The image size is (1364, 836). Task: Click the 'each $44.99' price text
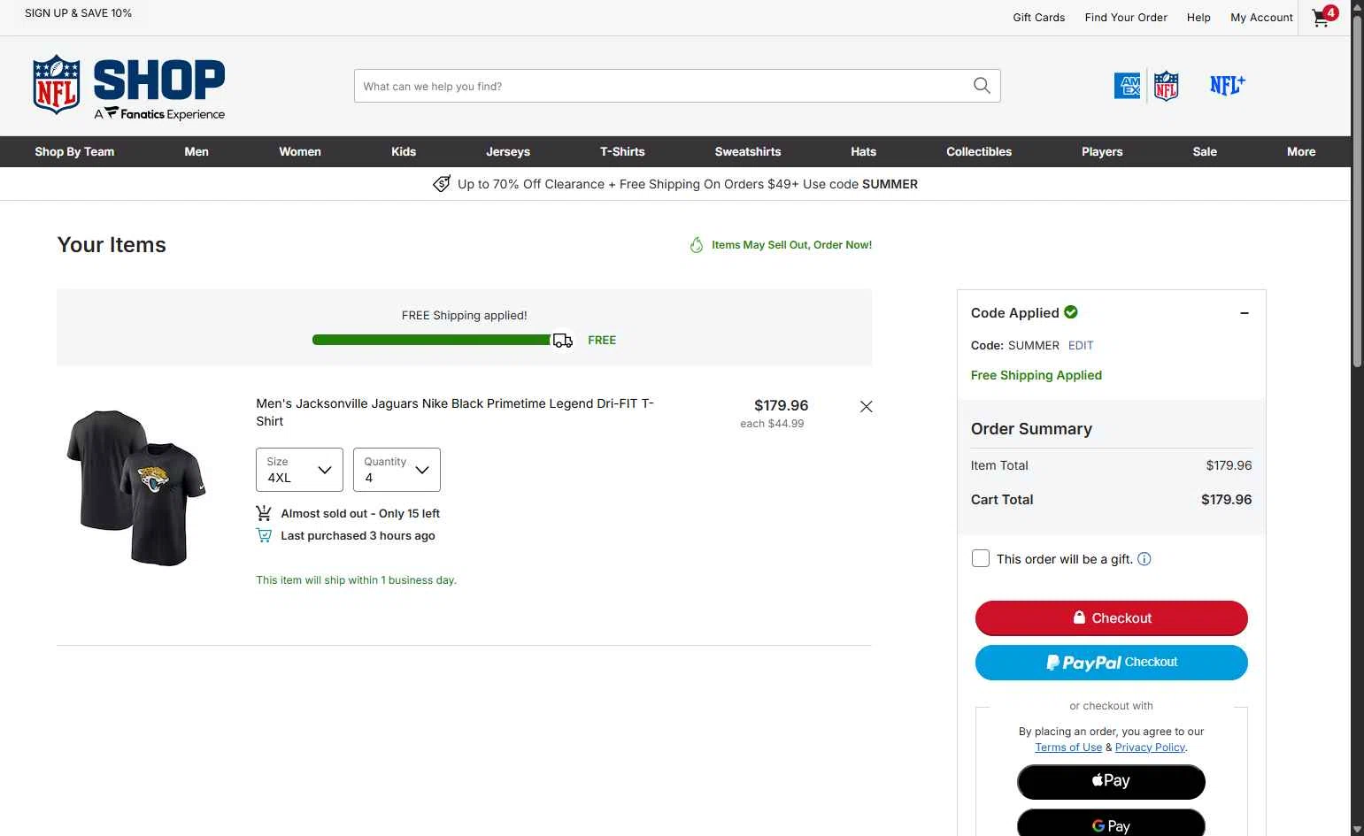pyautogui.click(x=772, y=424)
